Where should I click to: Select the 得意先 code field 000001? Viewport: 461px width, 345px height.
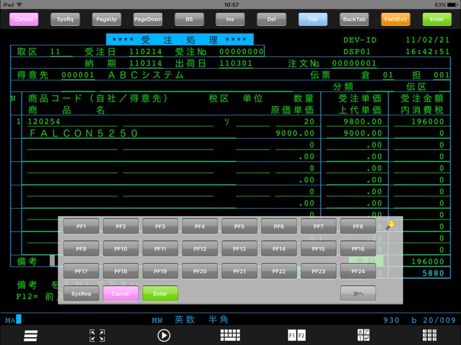click(x=78, y=75)
